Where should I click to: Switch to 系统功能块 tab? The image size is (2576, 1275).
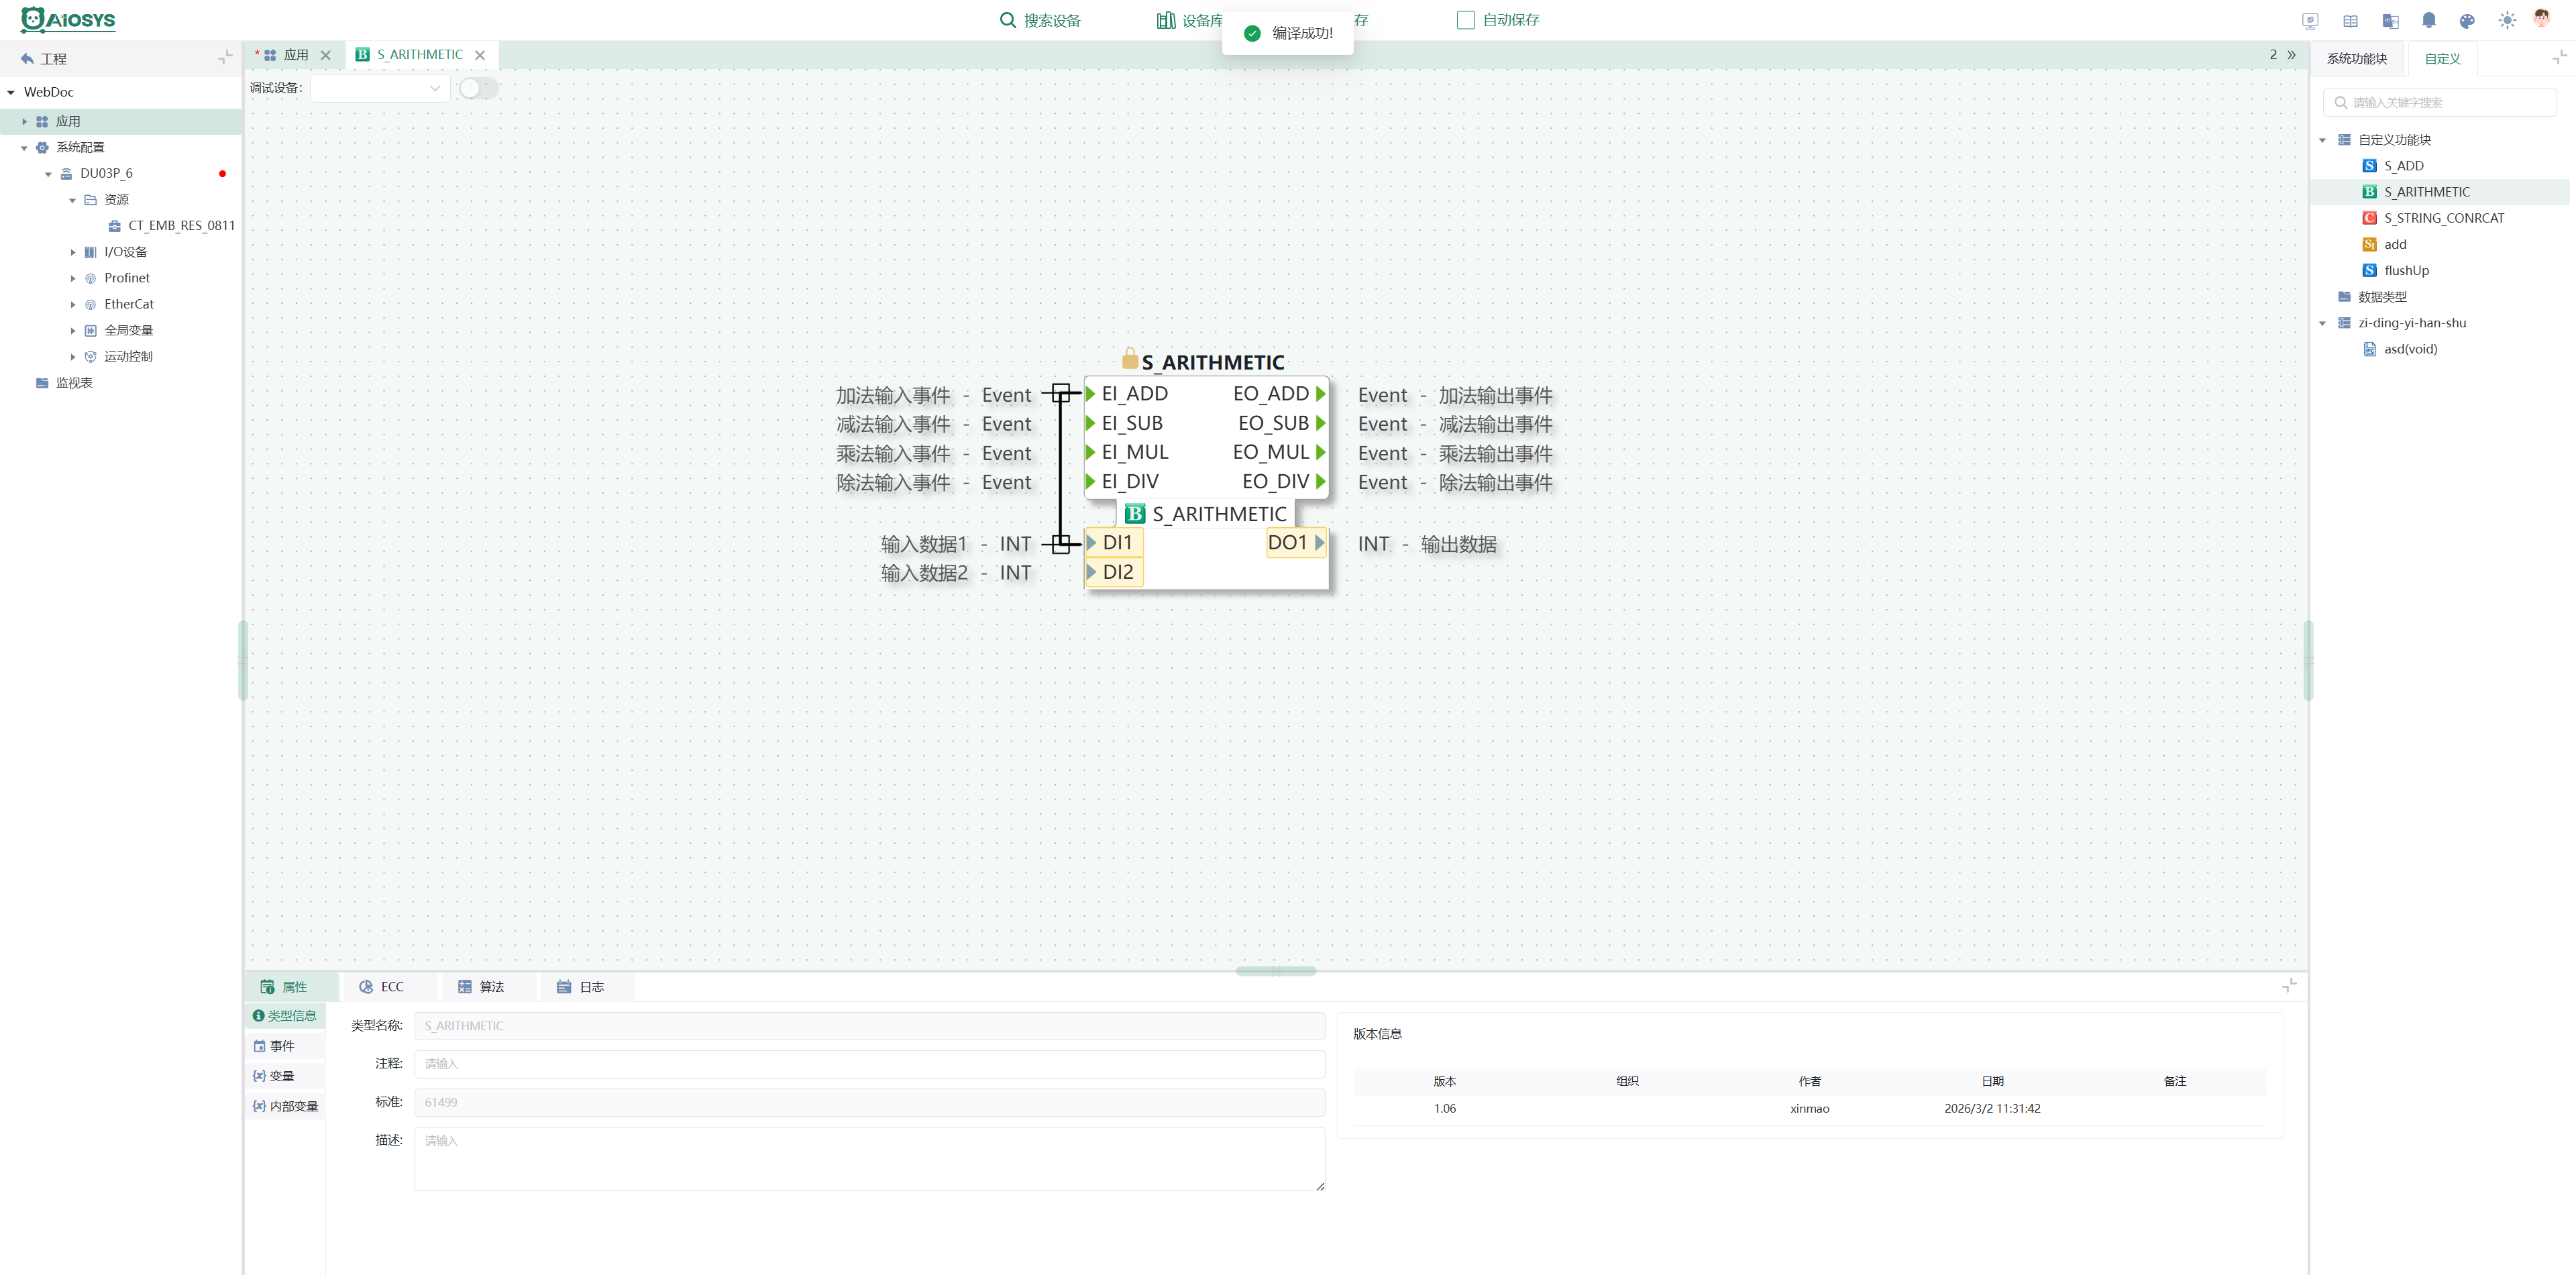[2357, 59]
